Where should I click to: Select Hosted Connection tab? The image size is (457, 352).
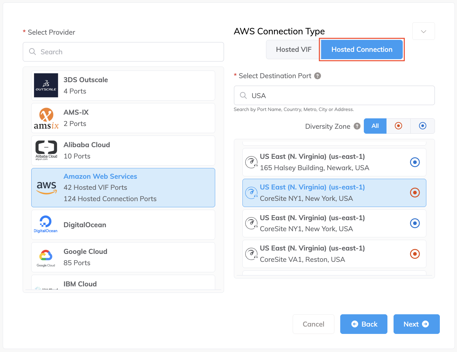pyautogui.click(x=362, y=49)
